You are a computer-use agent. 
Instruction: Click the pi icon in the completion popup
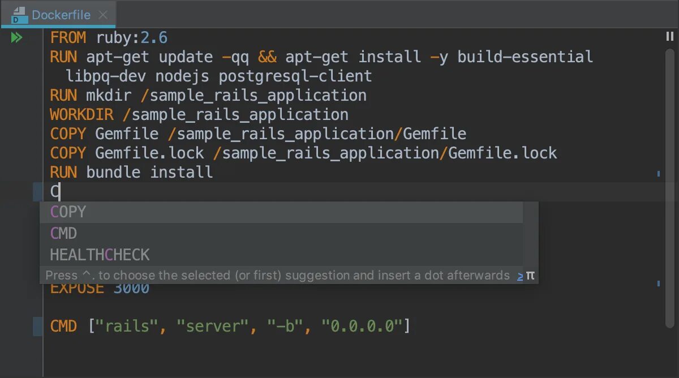530,276
